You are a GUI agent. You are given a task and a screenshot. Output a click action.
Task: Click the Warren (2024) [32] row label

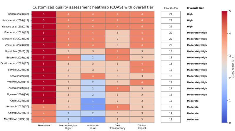(x=18, y=14)
